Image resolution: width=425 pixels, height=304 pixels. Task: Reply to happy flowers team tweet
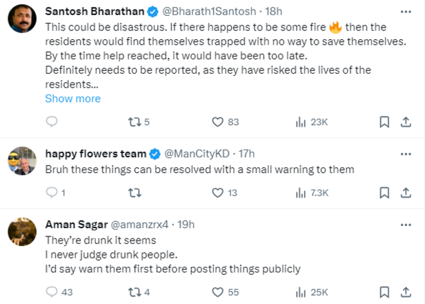click(51, 193)
